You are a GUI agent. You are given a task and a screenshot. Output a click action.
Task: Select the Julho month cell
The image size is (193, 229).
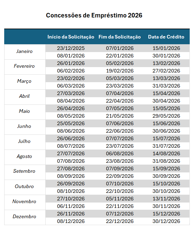pos(24,141)
